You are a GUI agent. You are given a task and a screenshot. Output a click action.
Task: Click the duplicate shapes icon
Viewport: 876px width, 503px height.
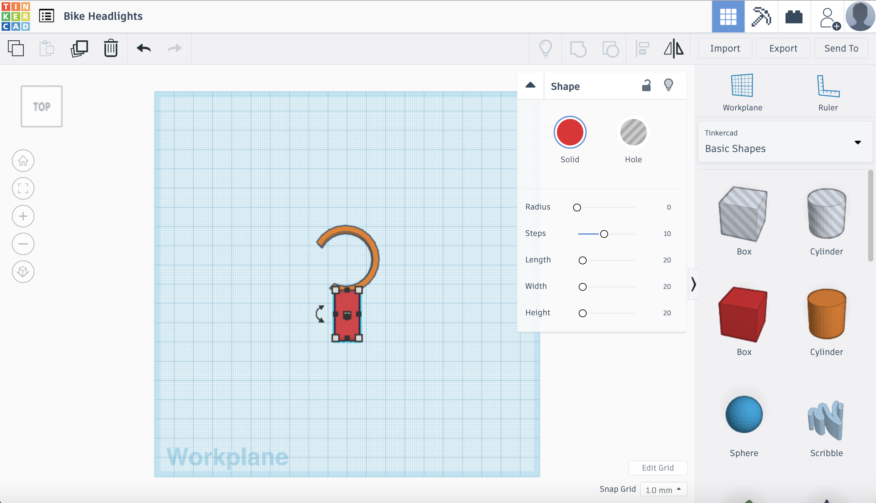79,49
